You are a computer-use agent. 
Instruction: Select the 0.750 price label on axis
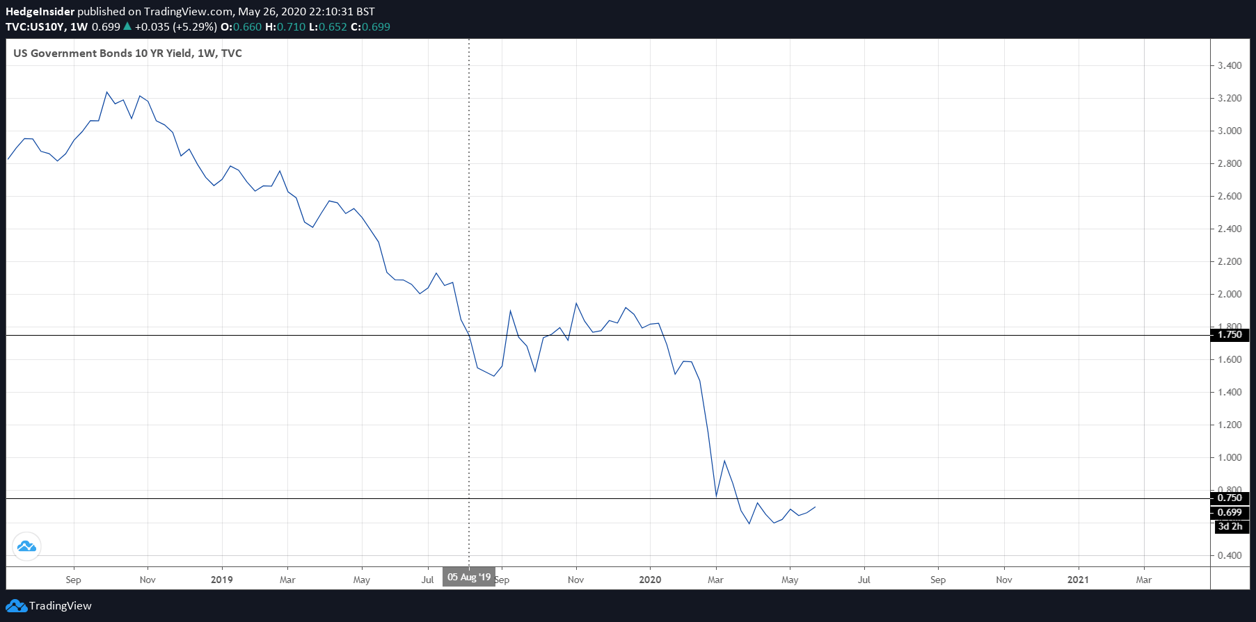click(1230, 498)
